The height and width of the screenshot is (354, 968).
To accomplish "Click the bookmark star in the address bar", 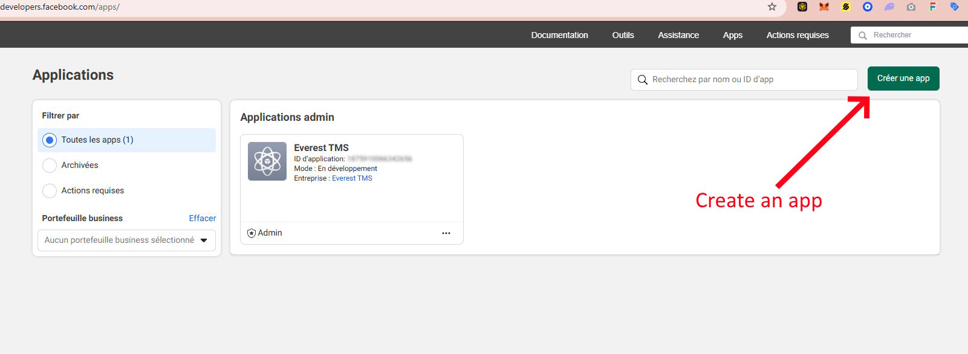I will 772,7.
